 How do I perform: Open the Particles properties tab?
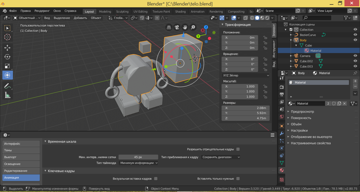click(282, 141)
